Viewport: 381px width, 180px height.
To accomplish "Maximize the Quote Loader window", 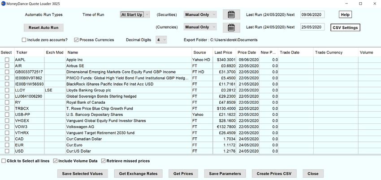I will click(360, 4).
